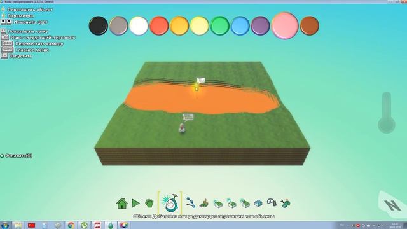407x229 pixels.
Task: Pick the pale yellow color swatch
Action: pyautogui.click(x=199, y=25)
